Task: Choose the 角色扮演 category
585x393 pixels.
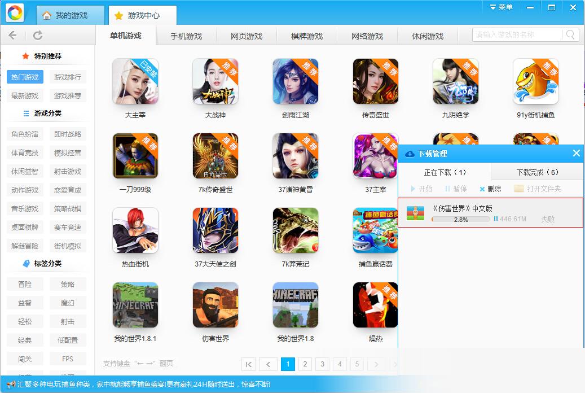Action: 25,134
